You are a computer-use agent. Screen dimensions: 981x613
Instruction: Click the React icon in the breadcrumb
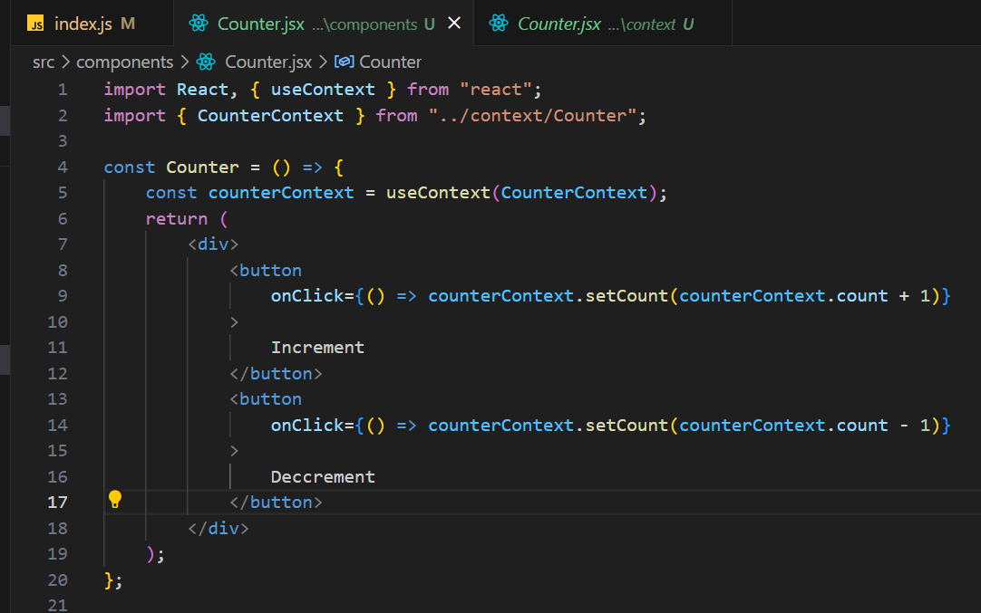tap(206, 62)
